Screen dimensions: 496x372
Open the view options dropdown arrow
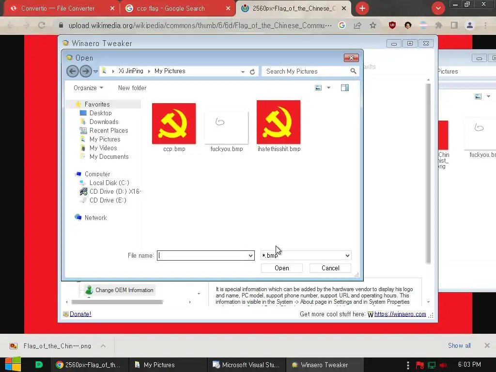click(x=329, y=88)
